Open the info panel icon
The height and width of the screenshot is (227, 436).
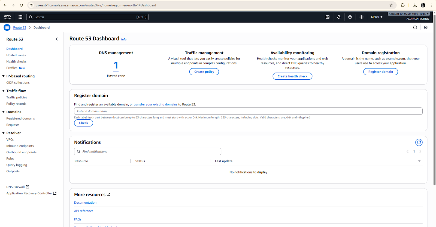[x=415, y=27]
